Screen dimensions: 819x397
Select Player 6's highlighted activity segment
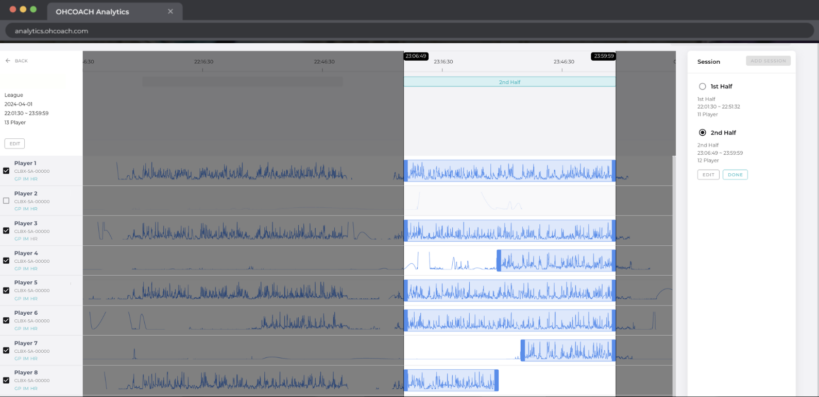[x=509, y=320]
